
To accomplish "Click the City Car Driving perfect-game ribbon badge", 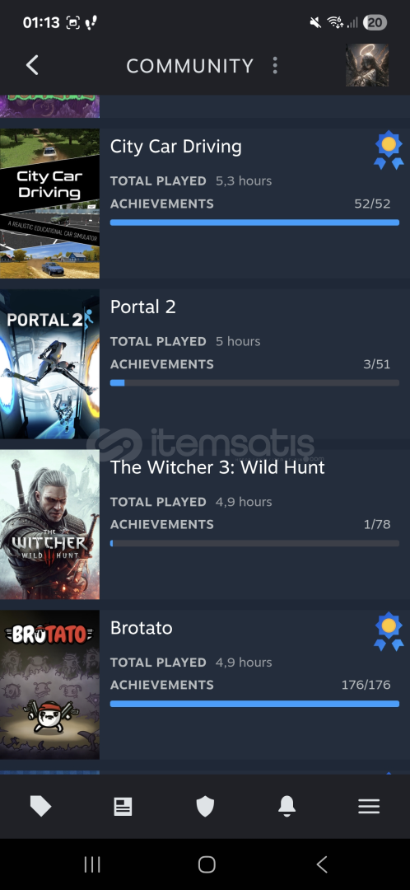I will pos(389,151).
